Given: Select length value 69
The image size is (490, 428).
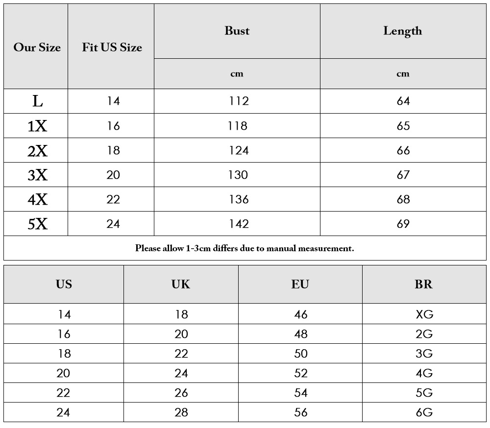Looking at the screenshot, I should (x=403, y=224).
